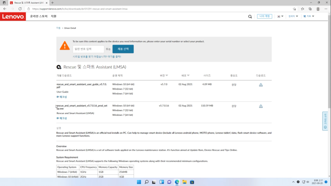
Task: Click the 제품 선택 button
Action: coord(123,49)
